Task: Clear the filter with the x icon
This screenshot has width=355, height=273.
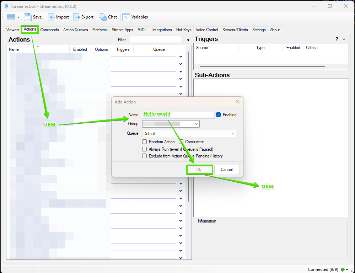Action: pos(188,40)
